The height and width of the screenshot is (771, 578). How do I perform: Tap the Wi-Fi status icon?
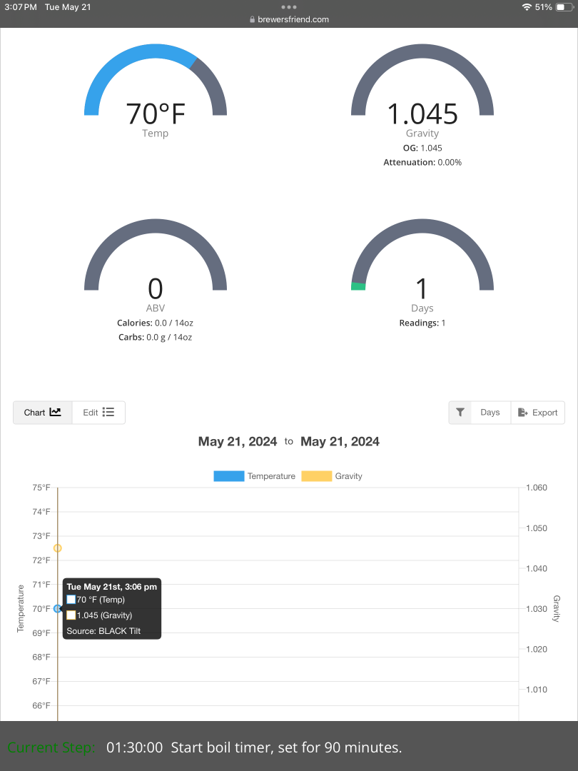[x=527, y=6]
